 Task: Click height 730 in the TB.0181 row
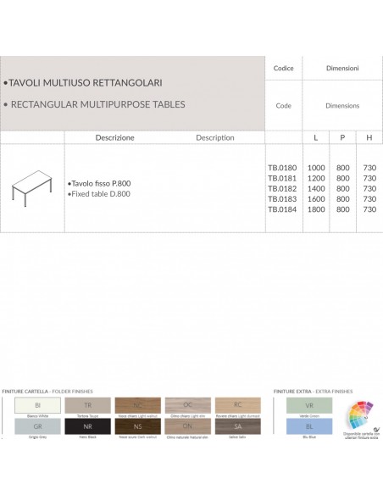tap(369, 178)
